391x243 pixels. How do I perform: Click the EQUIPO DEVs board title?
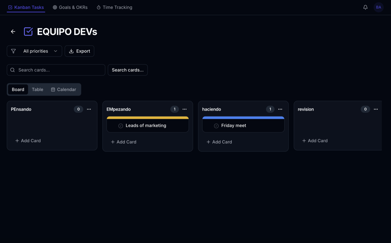[67, 32]
